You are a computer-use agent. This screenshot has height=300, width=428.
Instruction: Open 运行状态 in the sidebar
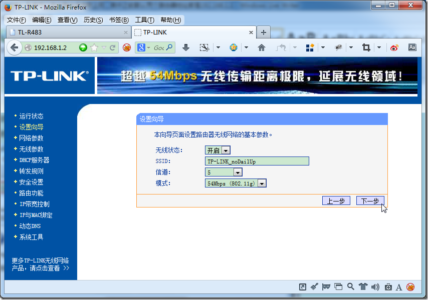point(31,116)
